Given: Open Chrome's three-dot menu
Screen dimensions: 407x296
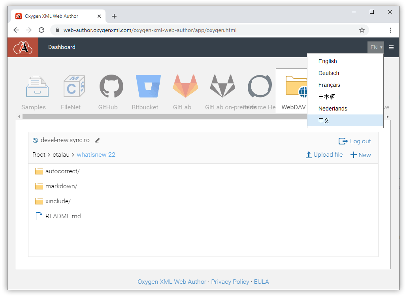Looking at the screenshot, I should click(390, 30).
